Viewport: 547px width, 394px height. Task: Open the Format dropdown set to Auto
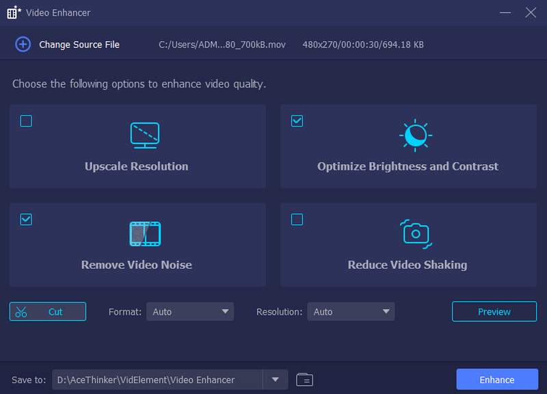[x=190, y=311]
